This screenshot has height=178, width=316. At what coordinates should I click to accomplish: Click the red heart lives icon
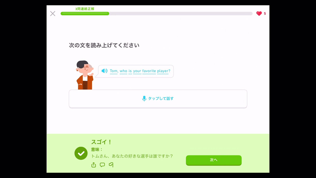pos(259,14)
